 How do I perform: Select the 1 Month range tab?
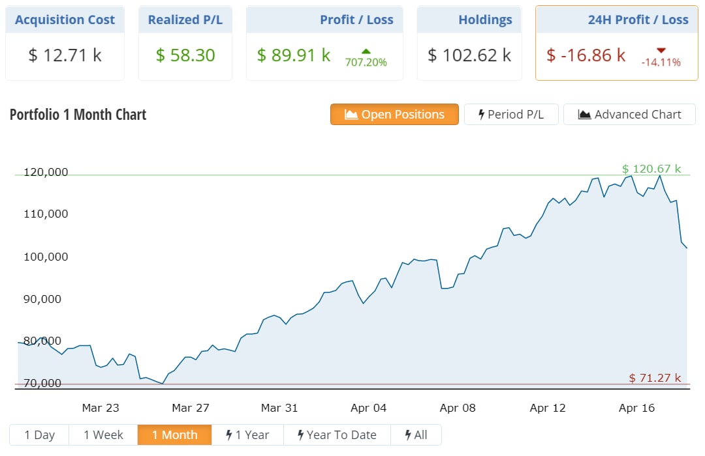[174, 435]
